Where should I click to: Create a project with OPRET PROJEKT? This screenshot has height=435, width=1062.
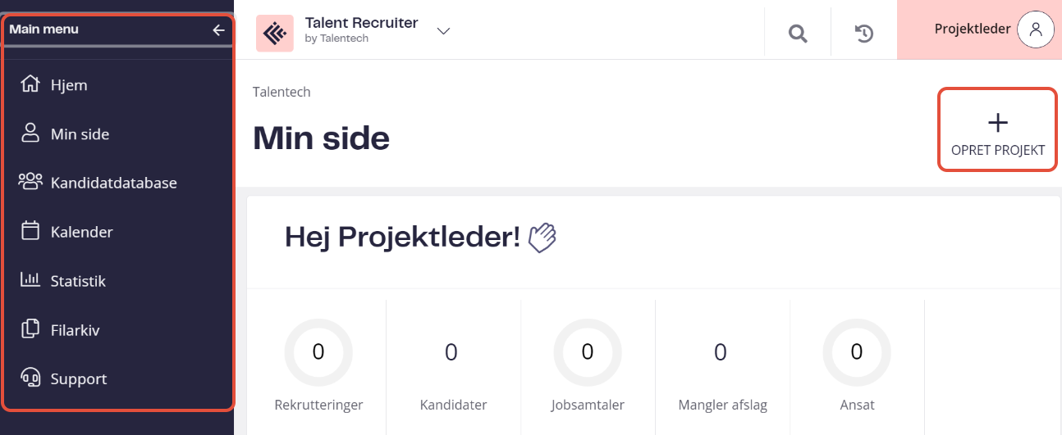click(x=997, y=129)
